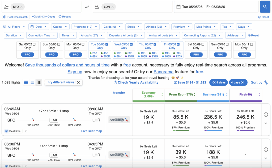This screenshot has height=168, width=272.
Task: Remove the SFO origin chip
Action: (x=22, y=7)
